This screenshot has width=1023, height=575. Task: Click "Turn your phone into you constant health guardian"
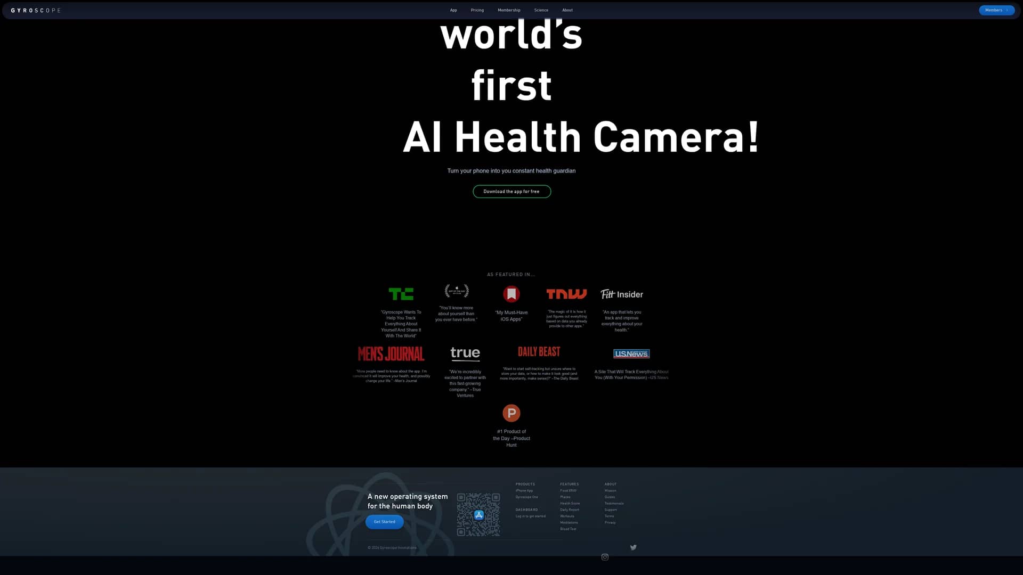coord(511,171)
